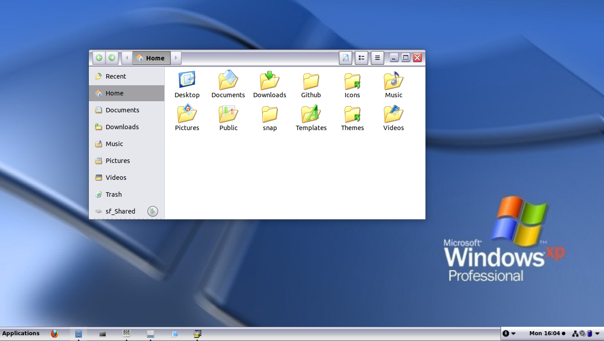Eject the sf_Shared volume
The width and height of the screenshot is (604, 341).
tap(153, 211)
